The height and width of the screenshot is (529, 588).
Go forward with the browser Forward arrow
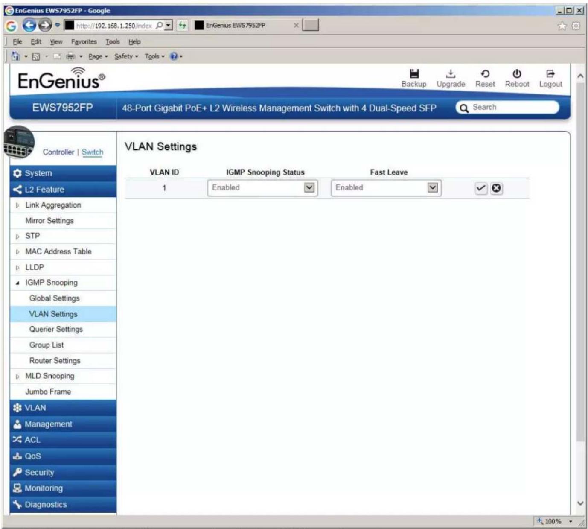[44, 26]
